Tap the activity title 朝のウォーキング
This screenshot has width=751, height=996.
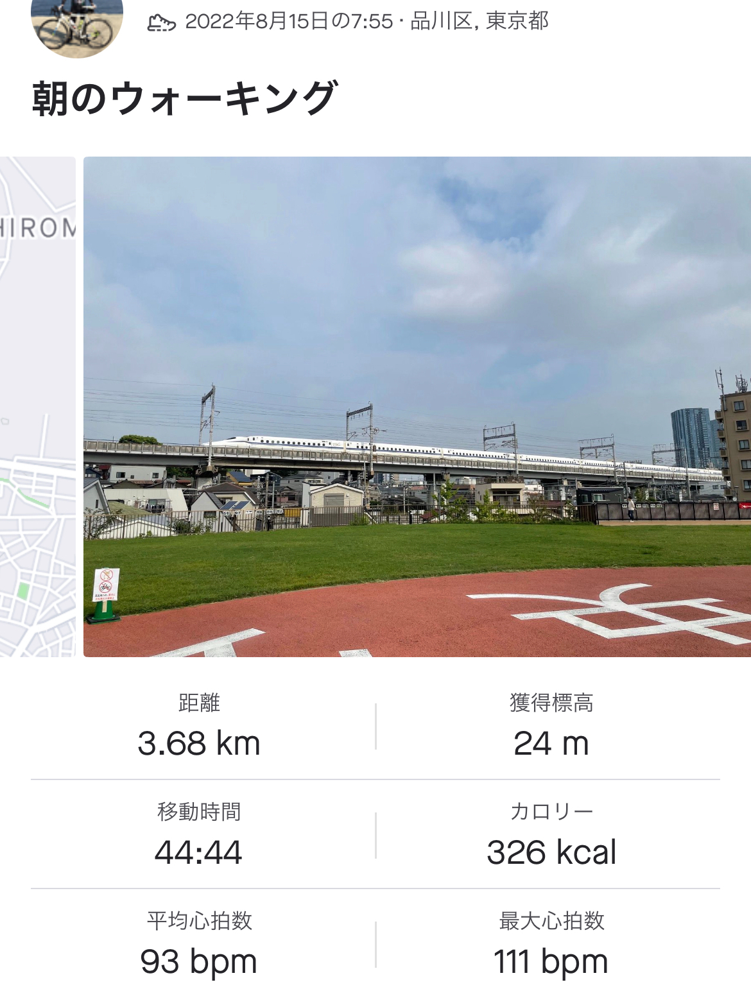pos(184,99)
